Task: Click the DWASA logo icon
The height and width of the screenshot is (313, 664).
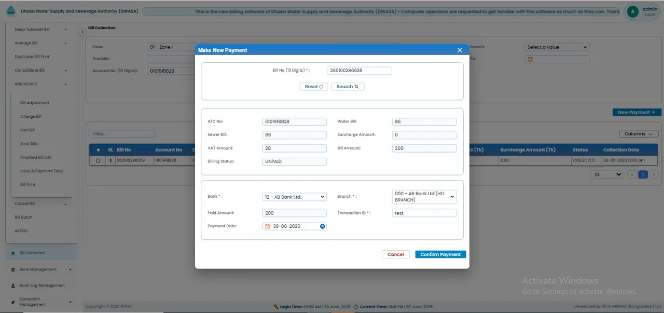Action: tap(11, 11)
